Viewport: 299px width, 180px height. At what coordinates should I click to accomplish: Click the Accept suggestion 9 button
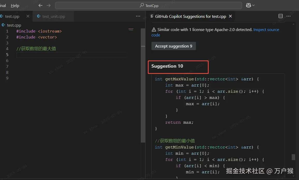point(173,46)
